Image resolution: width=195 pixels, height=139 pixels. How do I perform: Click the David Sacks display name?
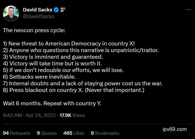(x=37, y=10)
